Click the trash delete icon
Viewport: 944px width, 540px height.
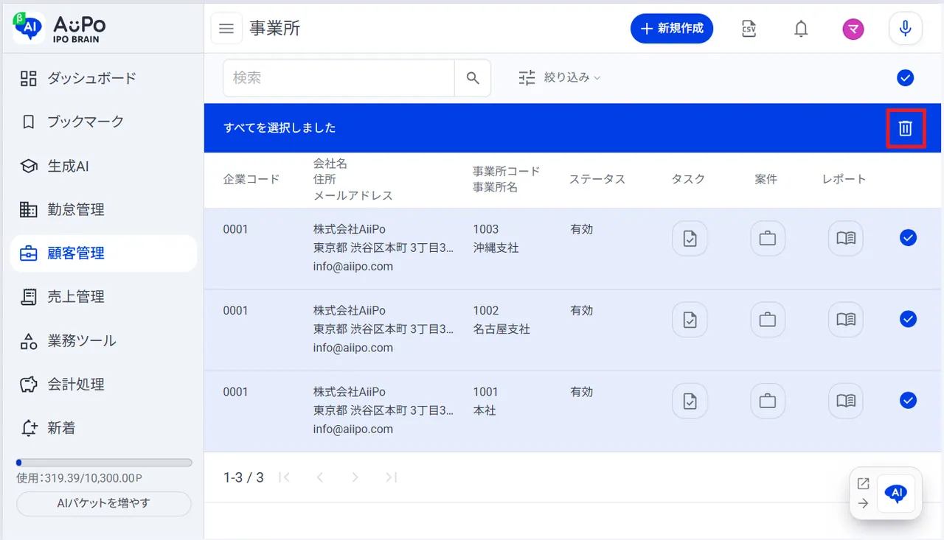coord(906,128)
